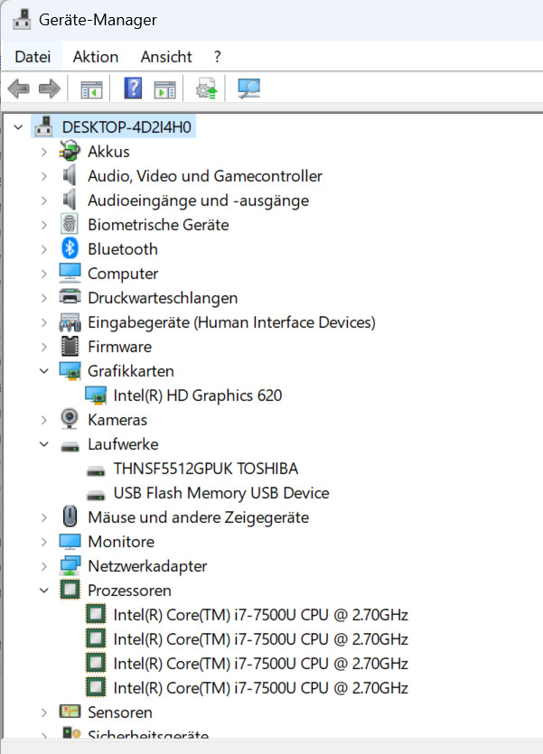Open Help via blue question mark icon

point(133,88)
